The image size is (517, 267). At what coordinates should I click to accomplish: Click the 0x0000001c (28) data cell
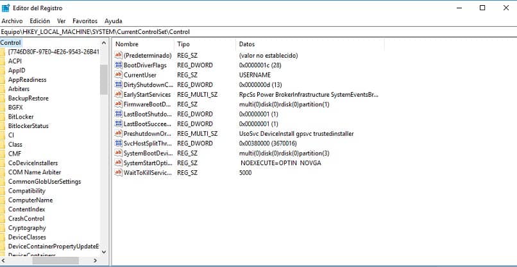point(260,65)
